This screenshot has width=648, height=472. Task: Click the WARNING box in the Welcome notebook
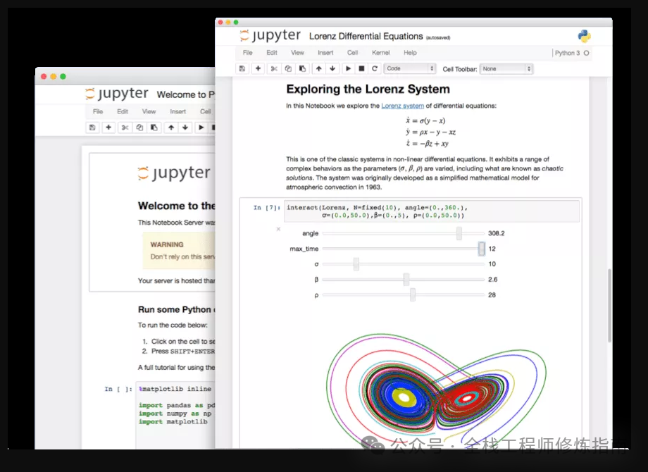click(x=179, y=251)
